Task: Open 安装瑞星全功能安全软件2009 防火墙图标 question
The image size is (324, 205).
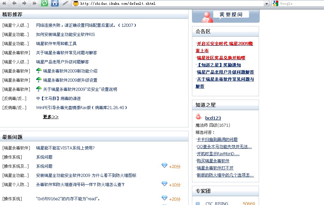Action: pyautogui.click(x=86, y=176)
